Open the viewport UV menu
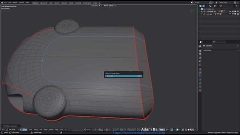Image resolution: width=240 pixels, height=135 pixels. click(x=66, y=130)
